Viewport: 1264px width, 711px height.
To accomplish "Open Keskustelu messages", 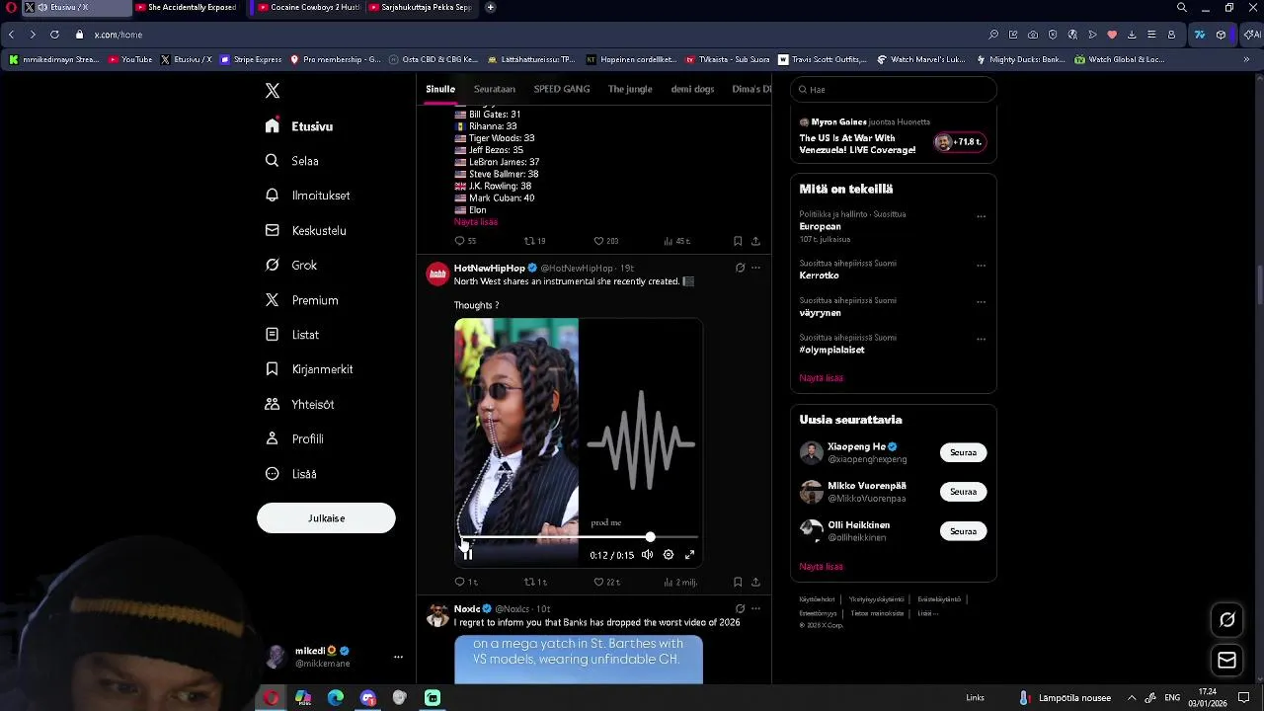I will coord(306,230).
